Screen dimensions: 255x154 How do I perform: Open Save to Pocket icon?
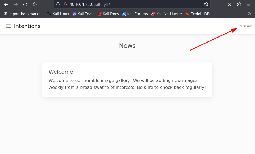tap(229, 4)
